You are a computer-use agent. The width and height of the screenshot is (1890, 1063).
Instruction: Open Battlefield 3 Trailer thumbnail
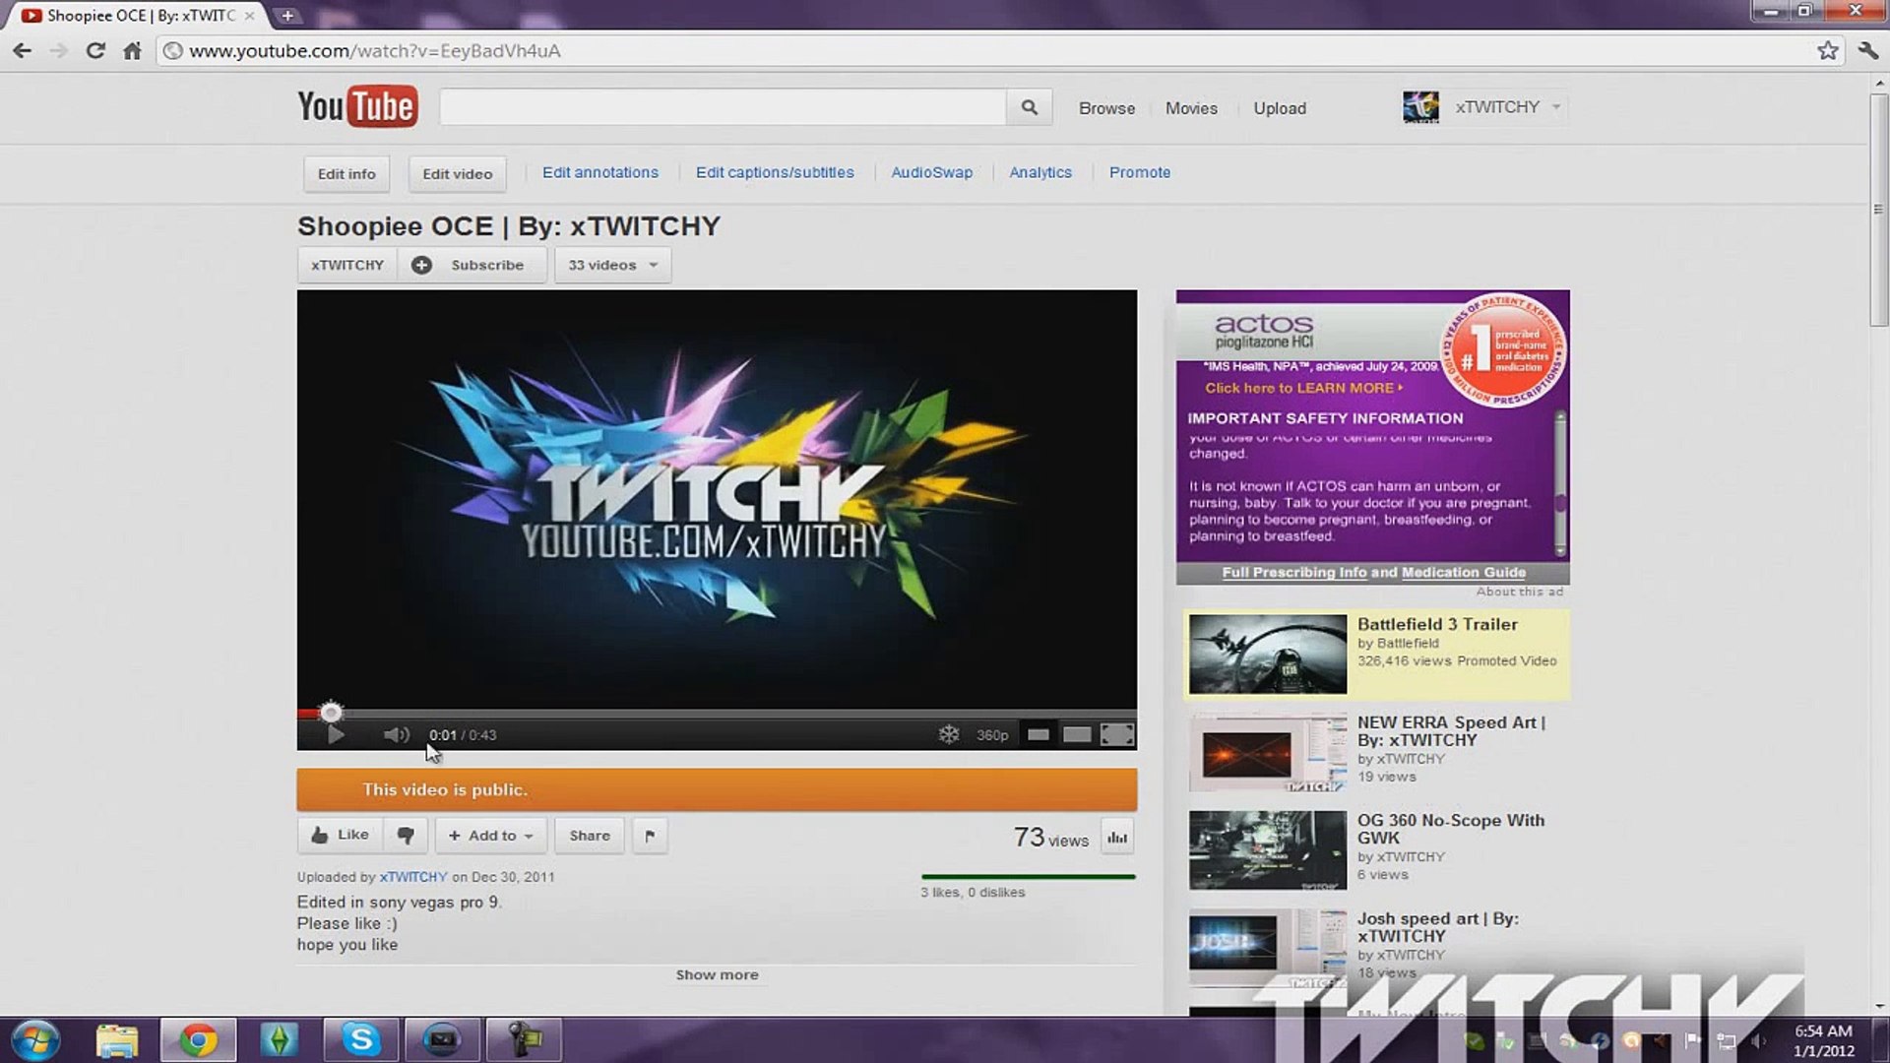1267,655
